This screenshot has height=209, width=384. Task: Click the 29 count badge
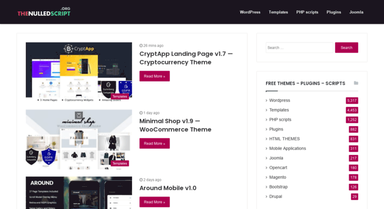coord(354,197)
